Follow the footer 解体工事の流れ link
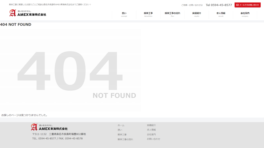 [x=125, y=139]
